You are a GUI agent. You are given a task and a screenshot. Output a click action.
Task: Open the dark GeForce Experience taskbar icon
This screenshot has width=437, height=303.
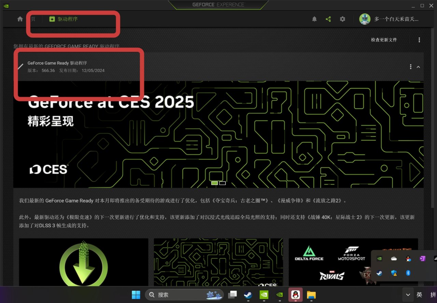click(280, 294)
